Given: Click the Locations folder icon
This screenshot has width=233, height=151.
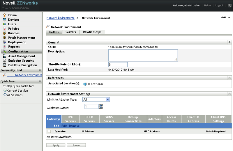Looking at the screenshot, I should pos(85,84).
